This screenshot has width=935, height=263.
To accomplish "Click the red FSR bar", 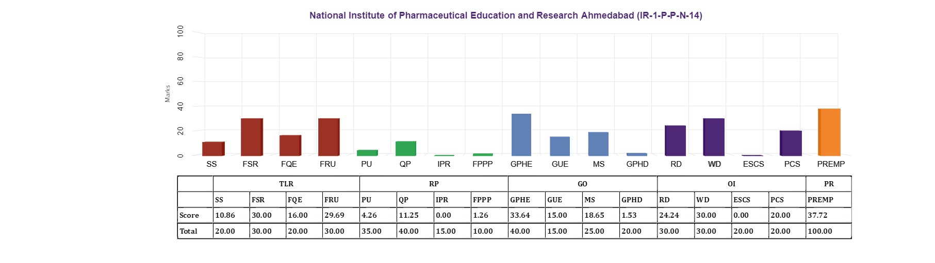I will 252,137.
